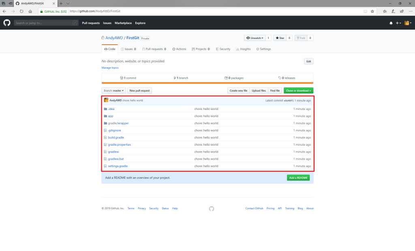Click Pull requests in top navigation
415x251 pixels.
pos(91,23)
